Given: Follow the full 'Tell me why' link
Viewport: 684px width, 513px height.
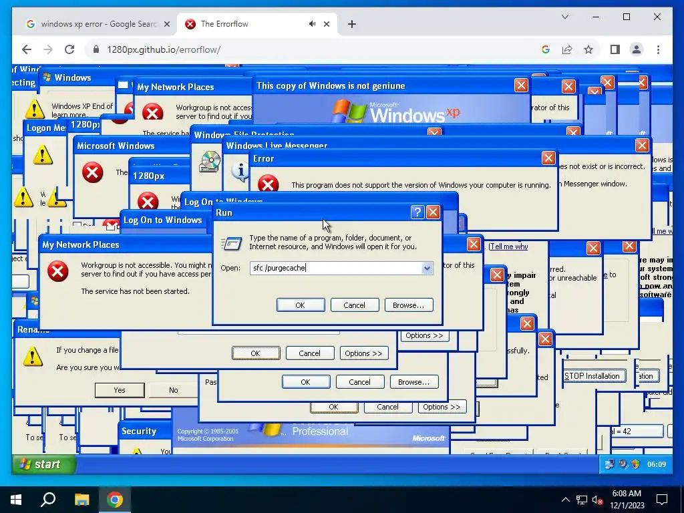Looking at the screenshot, I should coord(508,246).
